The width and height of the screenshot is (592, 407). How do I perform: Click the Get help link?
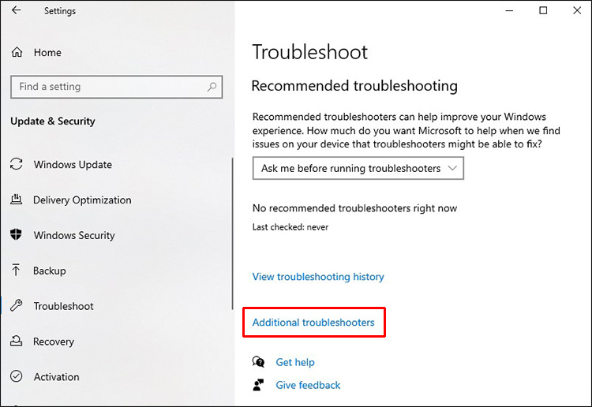coord(295,362)
